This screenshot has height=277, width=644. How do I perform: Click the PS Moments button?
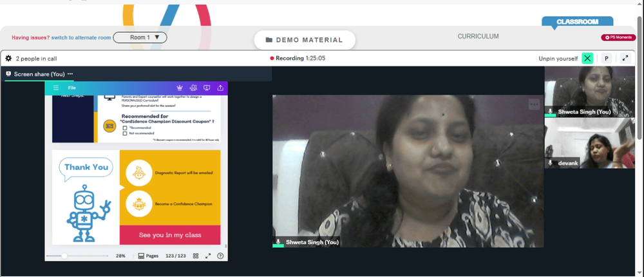click(x=618, y=37)
